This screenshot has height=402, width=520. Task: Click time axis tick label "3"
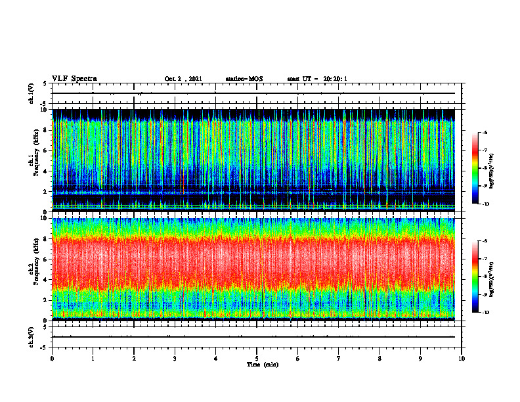pyautogui.click(x=175, y=359)
